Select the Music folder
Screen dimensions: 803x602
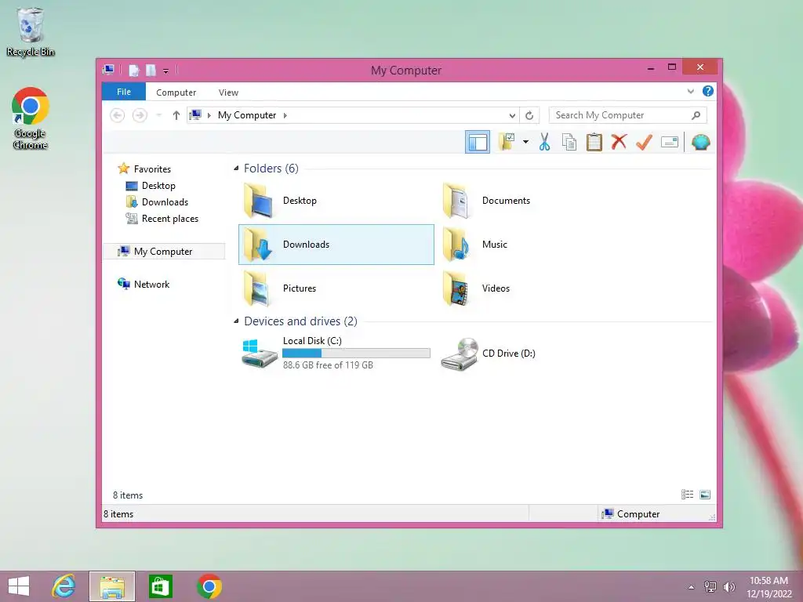pyautogui.click(x=535, y=245)
